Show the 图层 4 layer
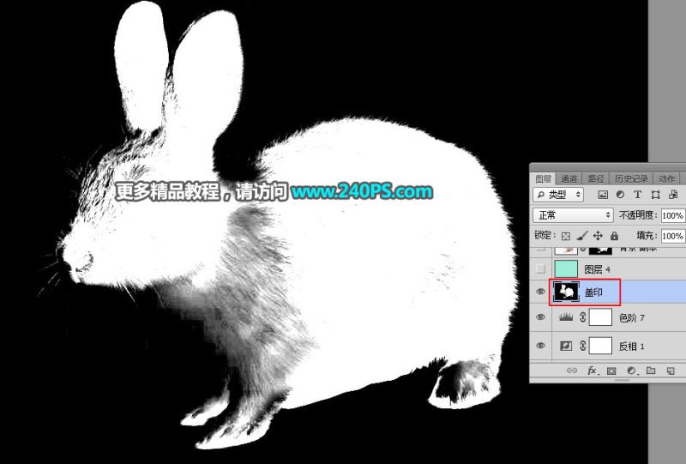The height and width of the screenshot is (464, 686). point(541,268)
